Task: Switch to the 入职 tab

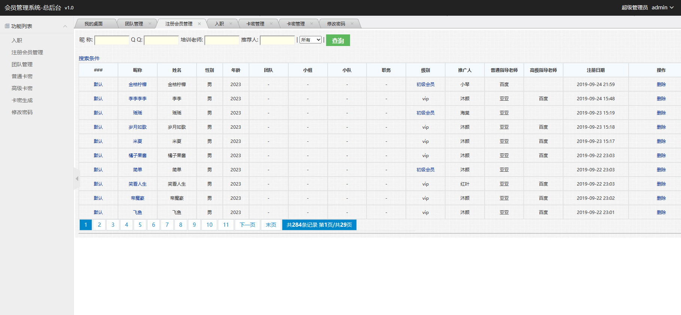Action: click(219, 24)
